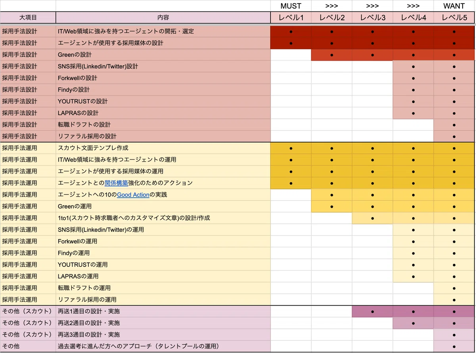Select the 'SNS採用(Linkedin/Twitter)設計' cell

coord(163,66)
